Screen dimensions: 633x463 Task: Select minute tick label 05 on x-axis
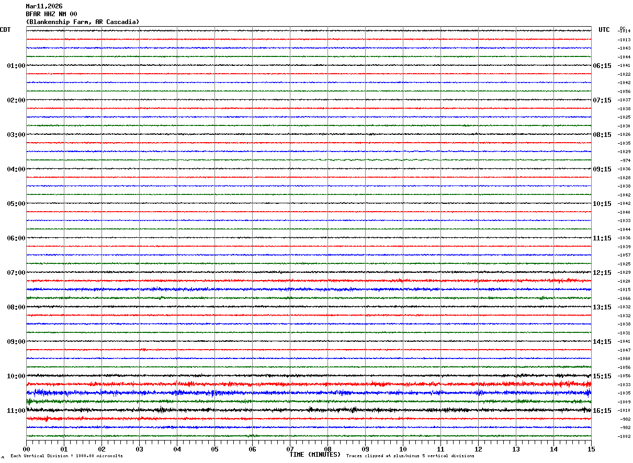click(x=214, y=449)
